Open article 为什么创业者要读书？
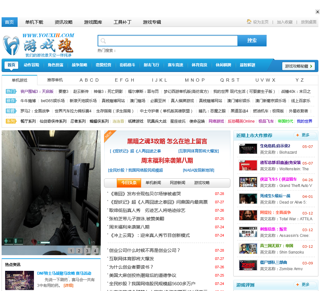The image size is (320, 291). [131, 267]
